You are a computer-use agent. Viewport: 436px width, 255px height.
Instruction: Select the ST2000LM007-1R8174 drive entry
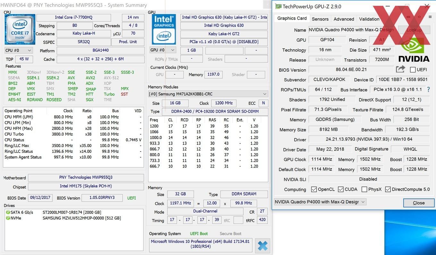[72, 212]
